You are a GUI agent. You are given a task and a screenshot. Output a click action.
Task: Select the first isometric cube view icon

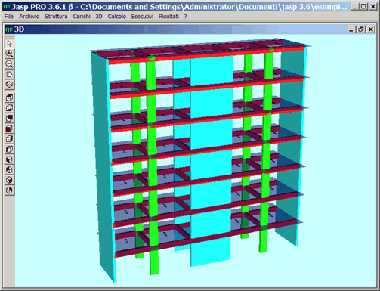point(9,159)
